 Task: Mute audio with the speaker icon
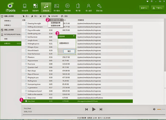pos(154,109)
